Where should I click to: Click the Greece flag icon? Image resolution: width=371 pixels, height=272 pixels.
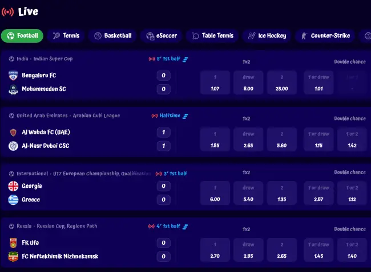[13, 200]
